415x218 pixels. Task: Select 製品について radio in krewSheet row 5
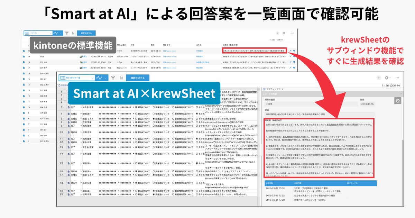[136, 107]
